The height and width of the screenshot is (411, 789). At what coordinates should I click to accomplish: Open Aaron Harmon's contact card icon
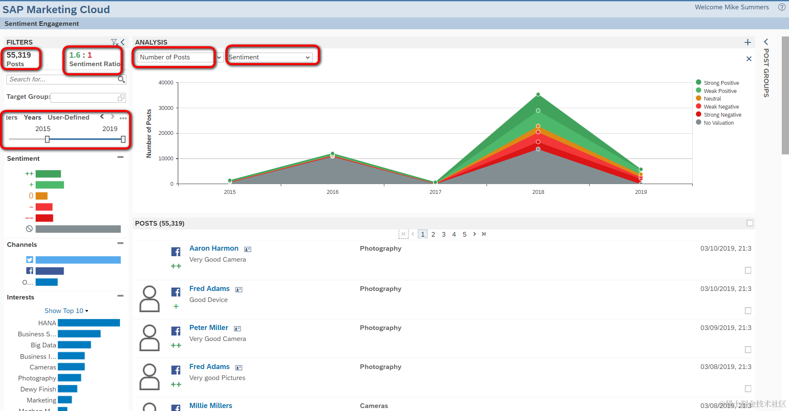point(248,249)
